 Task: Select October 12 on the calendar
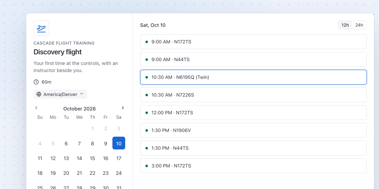tap(53, 158)
